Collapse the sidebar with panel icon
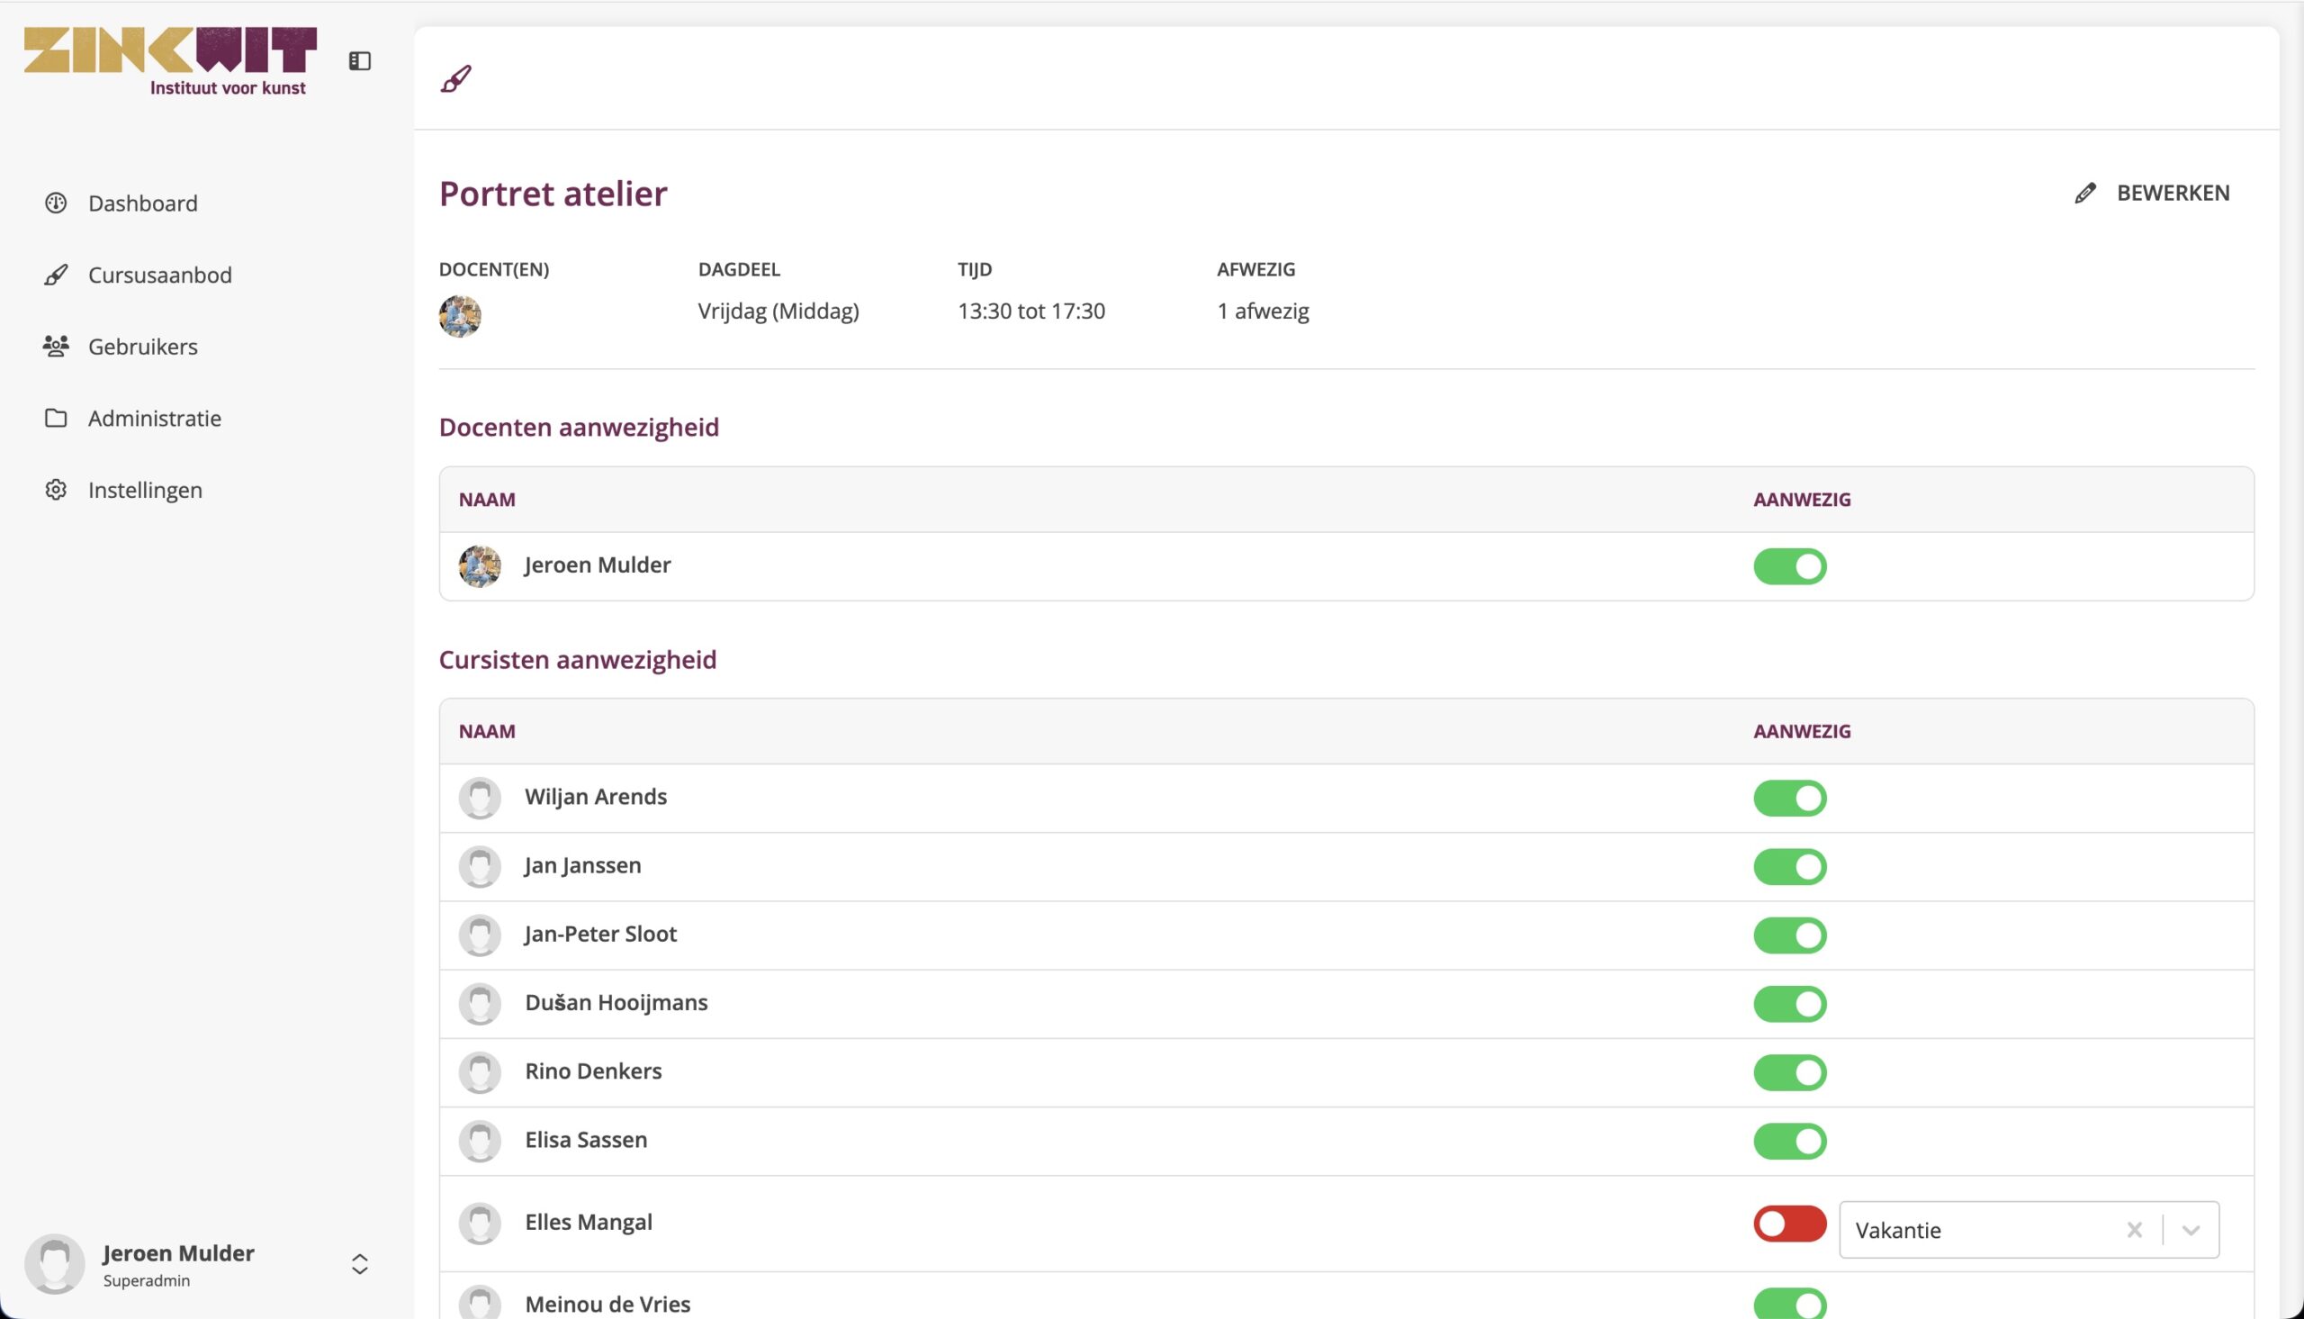The height and width of the screenshot is (1319, 2304). tap(359, 60)
